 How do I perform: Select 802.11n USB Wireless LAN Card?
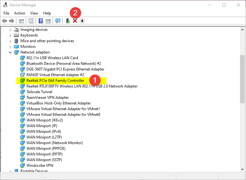[x=52, y=58]
